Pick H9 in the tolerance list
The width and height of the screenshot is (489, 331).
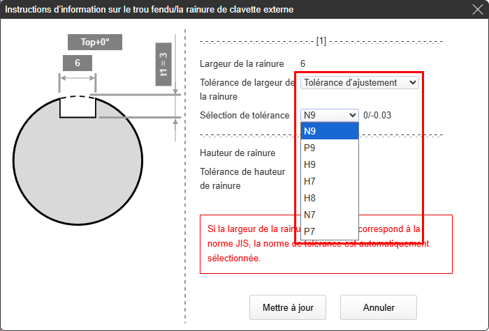point(330,164)
